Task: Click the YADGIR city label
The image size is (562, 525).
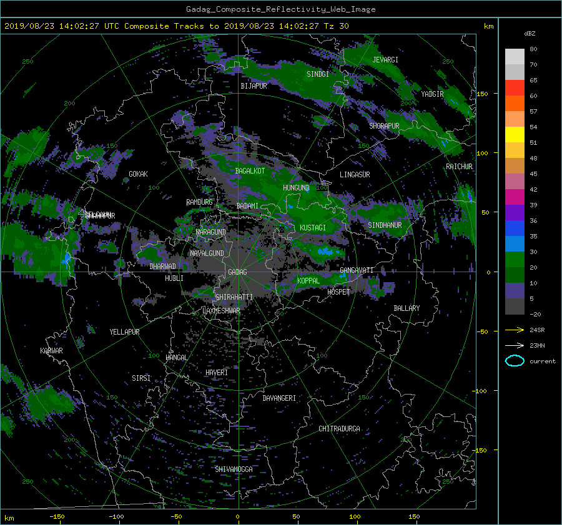Action: [x=432, y=94]
